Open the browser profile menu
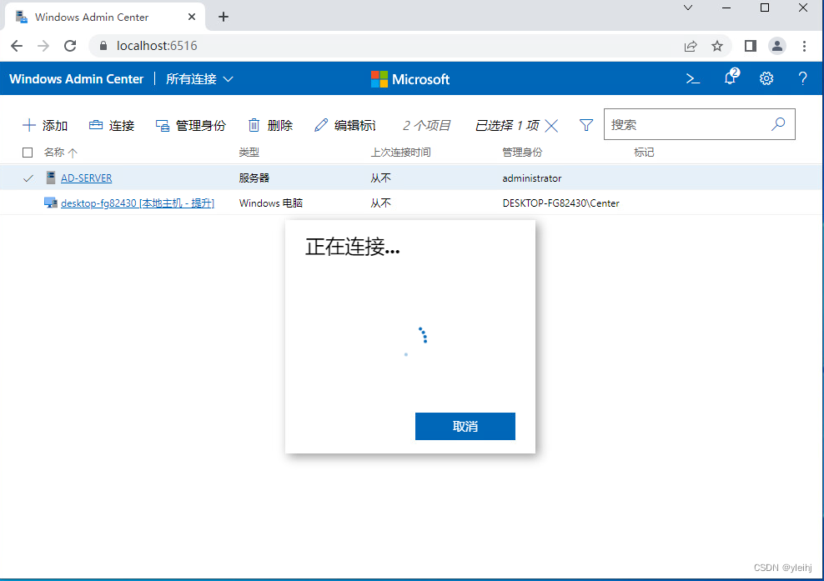Image resolution: width=824 pixels, height=581 pixels. click(x=777, y=46)
